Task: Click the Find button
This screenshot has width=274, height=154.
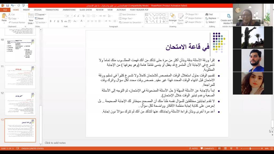Action: pos(209,14)
